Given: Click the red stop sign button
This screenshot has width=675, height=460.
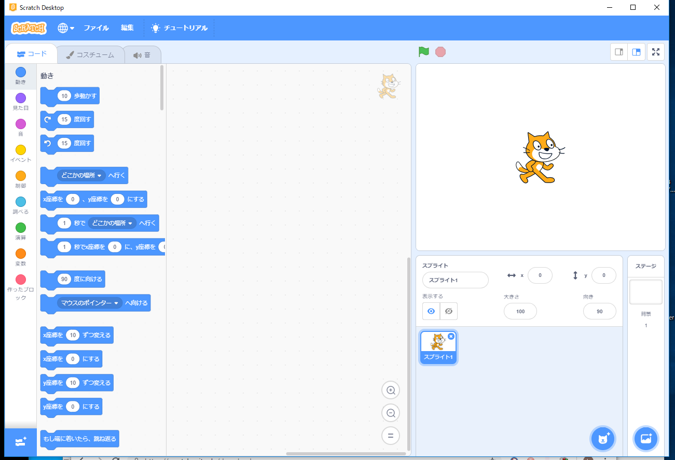Looking at the screenshot, I should coord(440,52).
